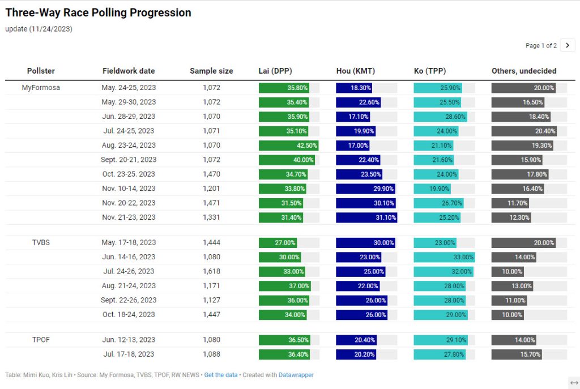Select the TPOF pollster label
This screenshot has height=389, width=580.
point(41,340)
